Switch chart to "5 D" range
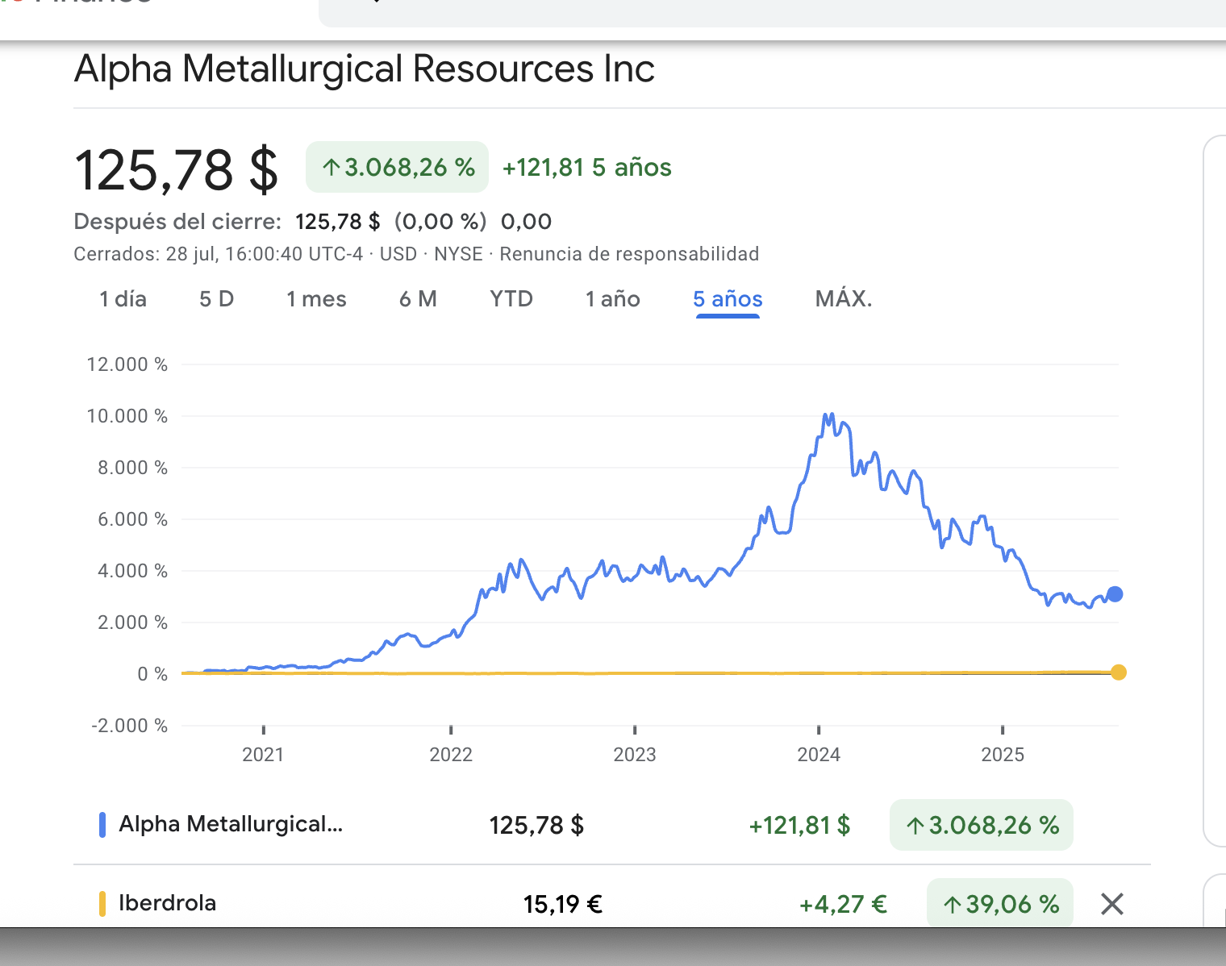Screen dimensions: 1226x966 pyautogui.click(x=216, y=299)
